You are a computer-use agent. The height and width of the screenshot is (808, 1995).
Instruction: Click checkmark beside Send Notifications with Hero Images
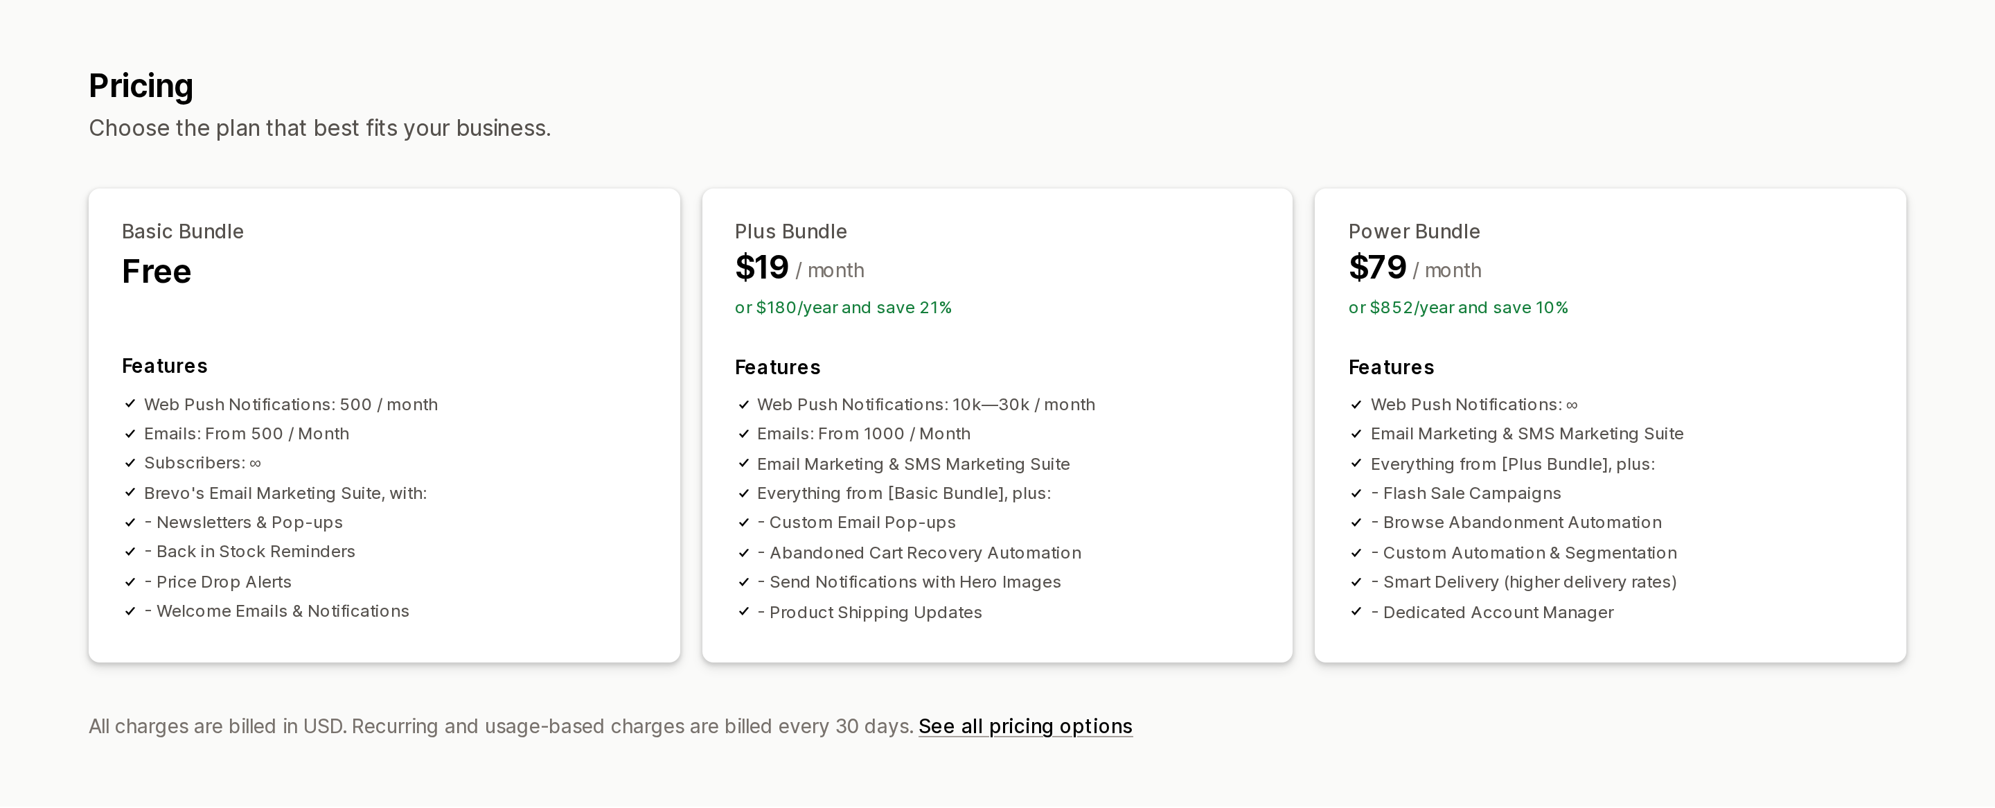coord(743,582)
